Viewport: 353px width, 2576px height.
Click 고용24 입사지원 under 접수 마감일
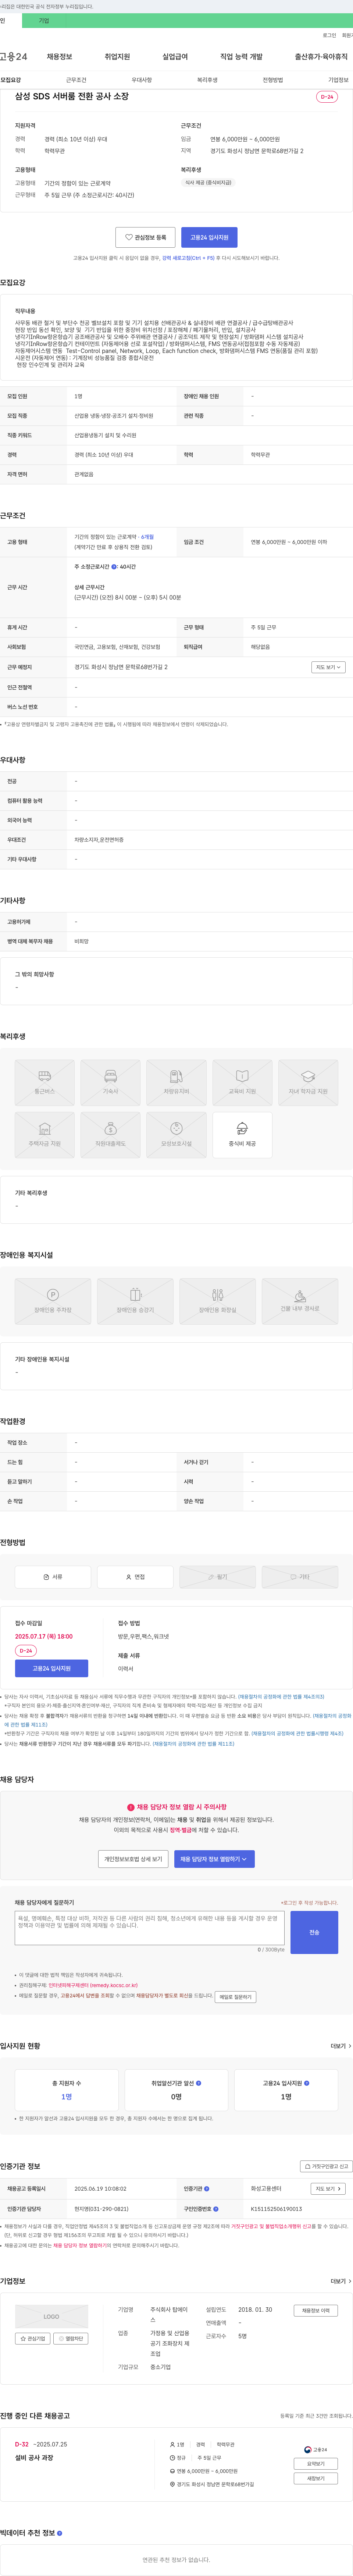tap(51, 1668)
